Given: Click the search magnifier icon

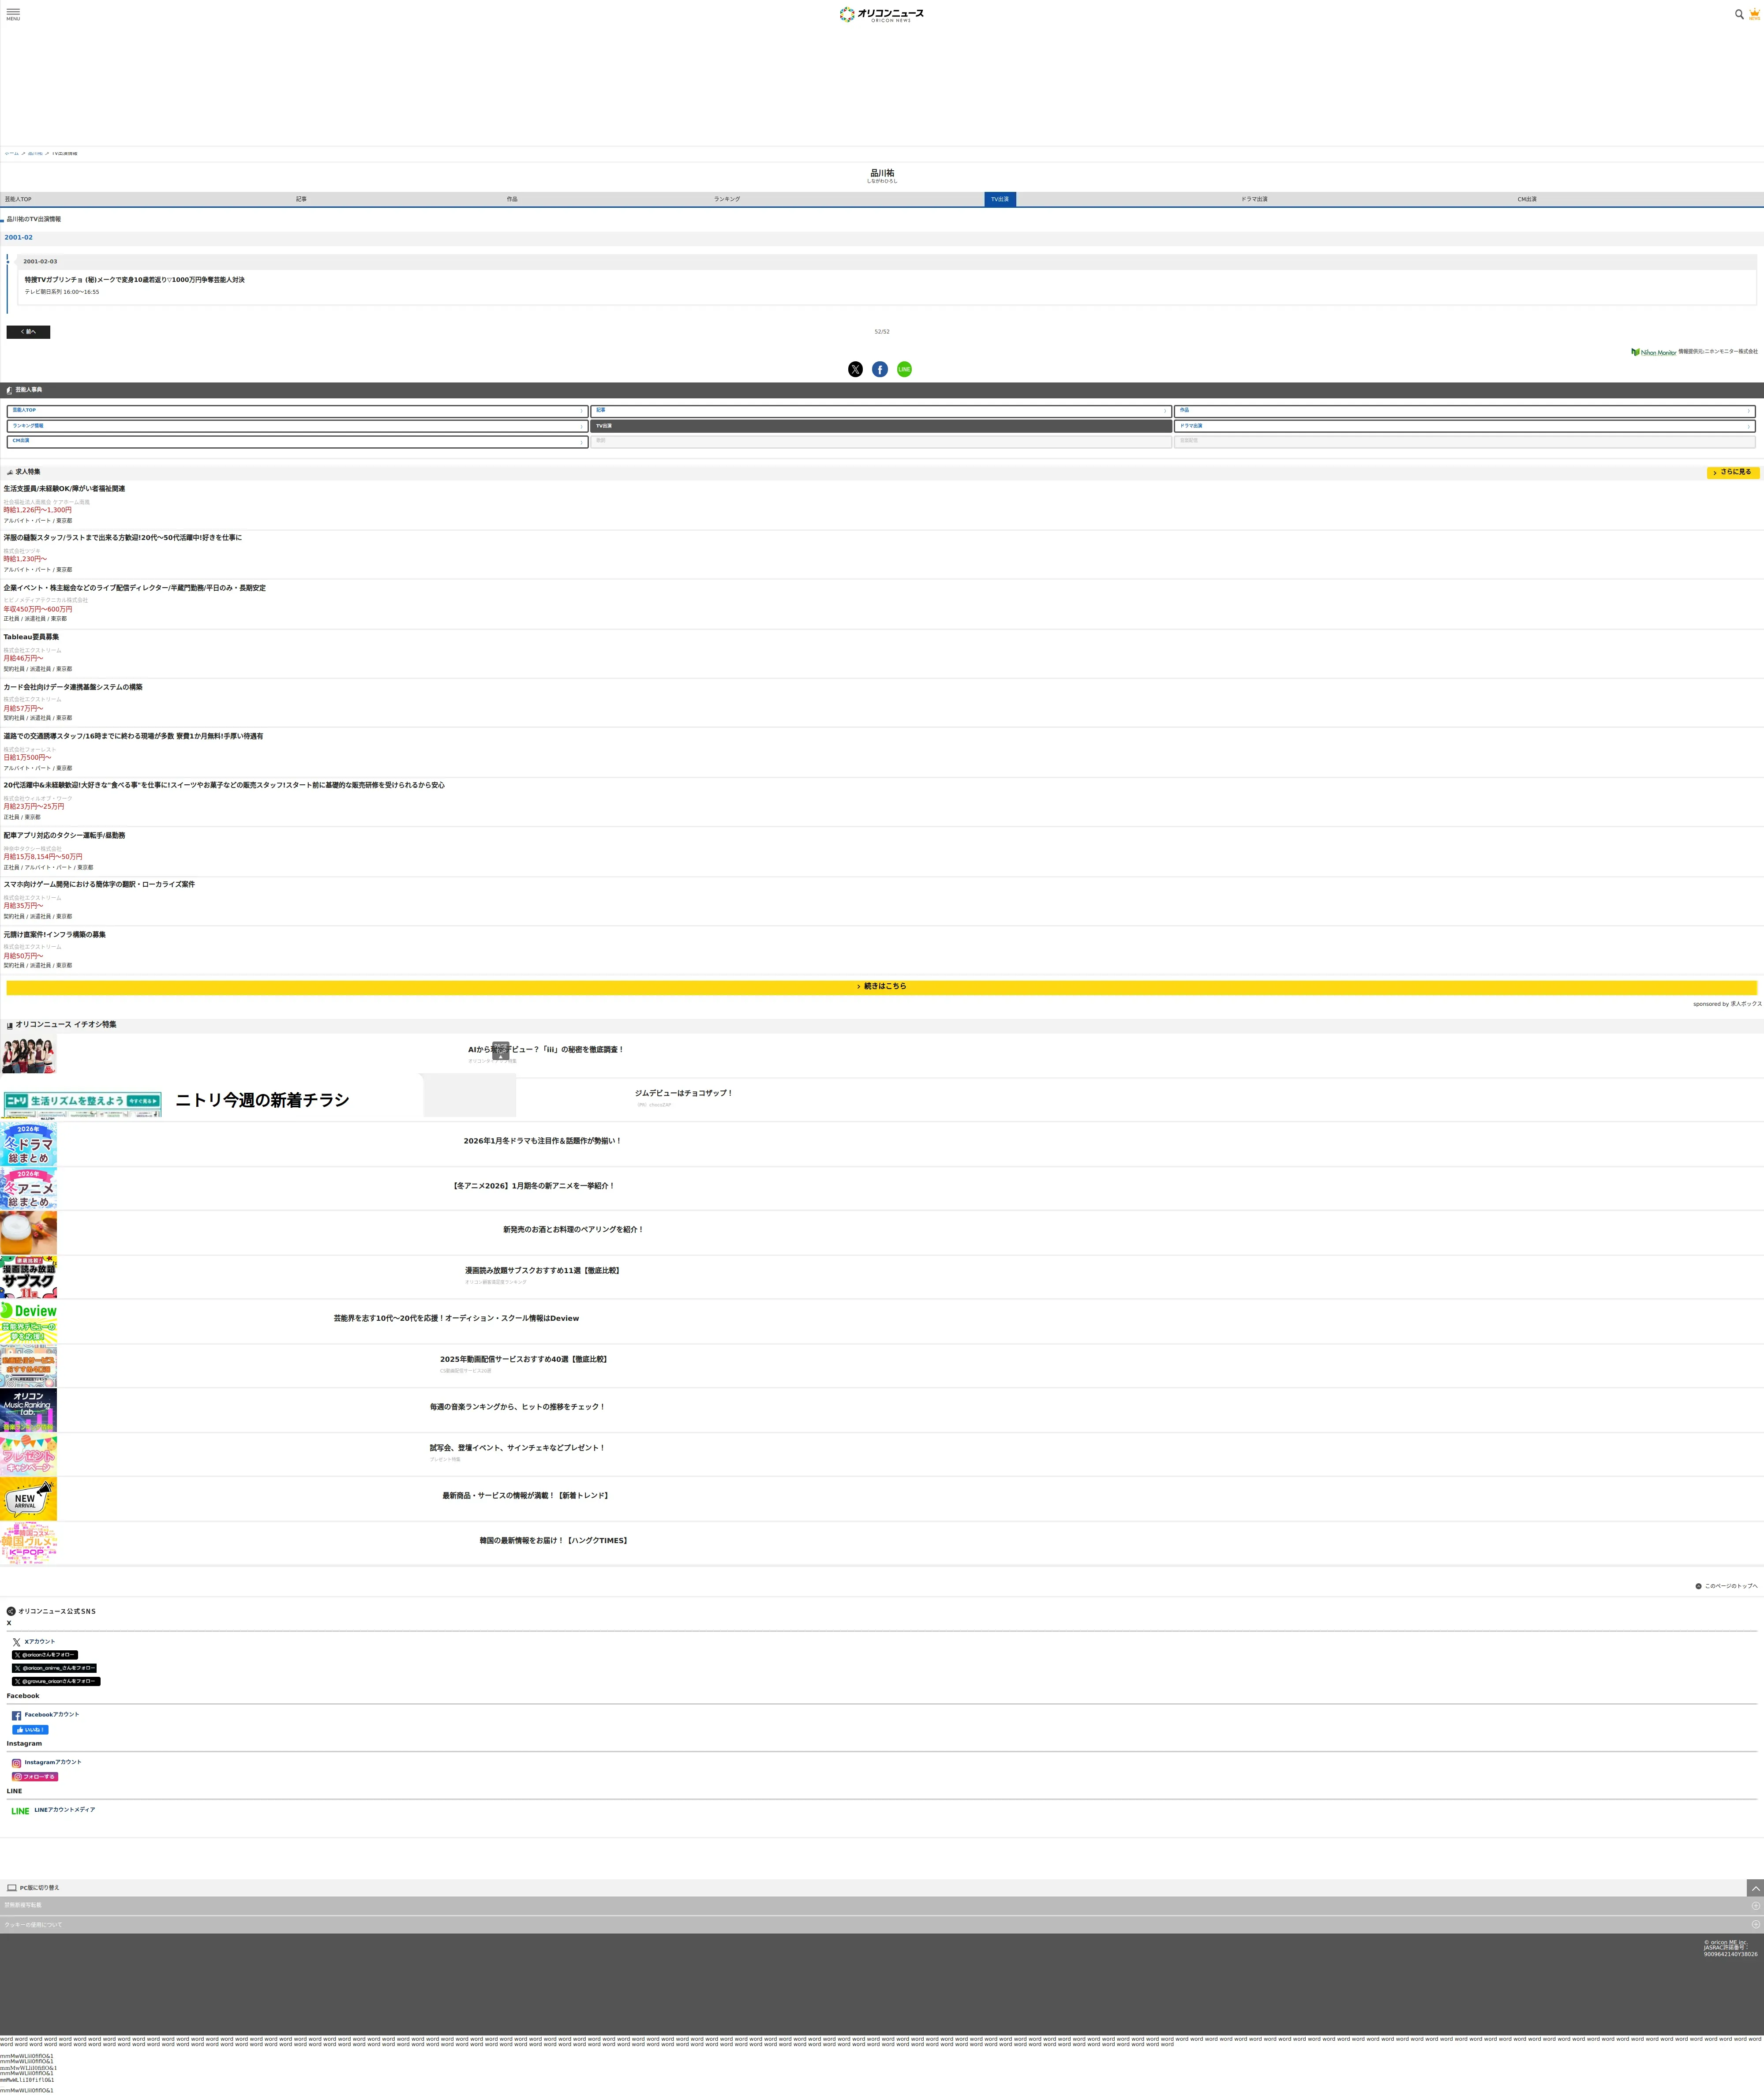Looking at the screenshot, I should click(x=1739, y=14).
